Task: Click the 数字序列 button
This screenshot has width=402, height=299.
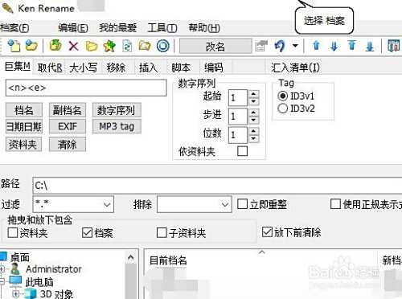Action: 117,110
